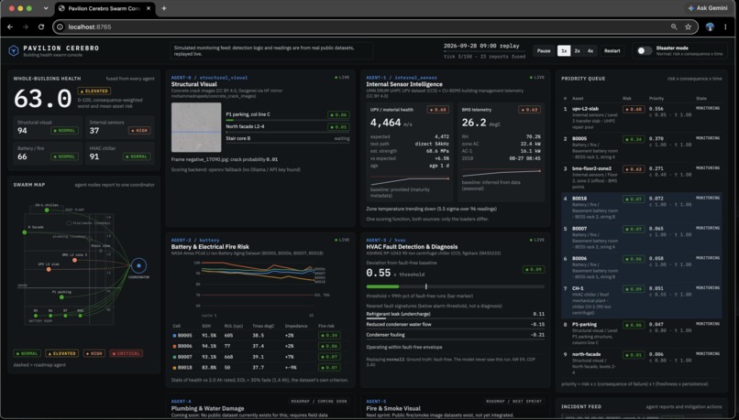
Task: Set replay speed to 1x
Action: [x=564, y=51]
